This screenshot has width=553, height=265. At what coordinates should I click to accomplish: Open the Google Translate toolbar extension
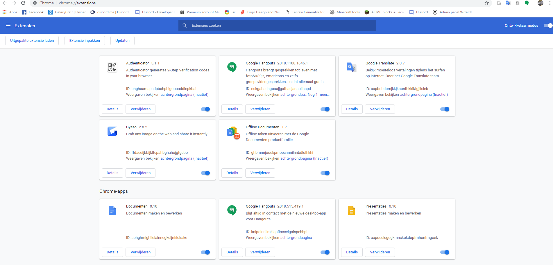[x=508, y=3]
